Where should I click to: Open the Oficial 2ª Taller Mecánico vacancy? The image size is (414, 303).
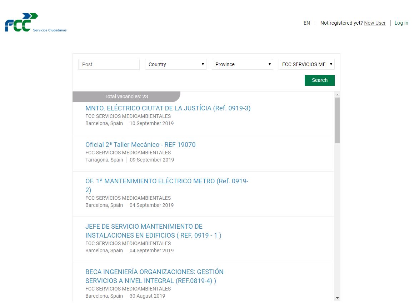tap(140, 144)
